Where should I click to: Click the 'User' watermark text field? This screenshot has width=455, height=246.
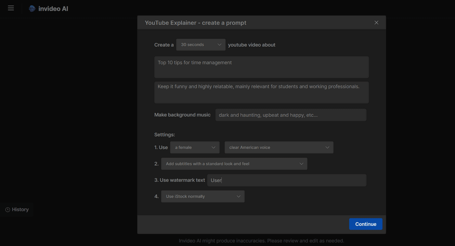(x=287, y=180)
